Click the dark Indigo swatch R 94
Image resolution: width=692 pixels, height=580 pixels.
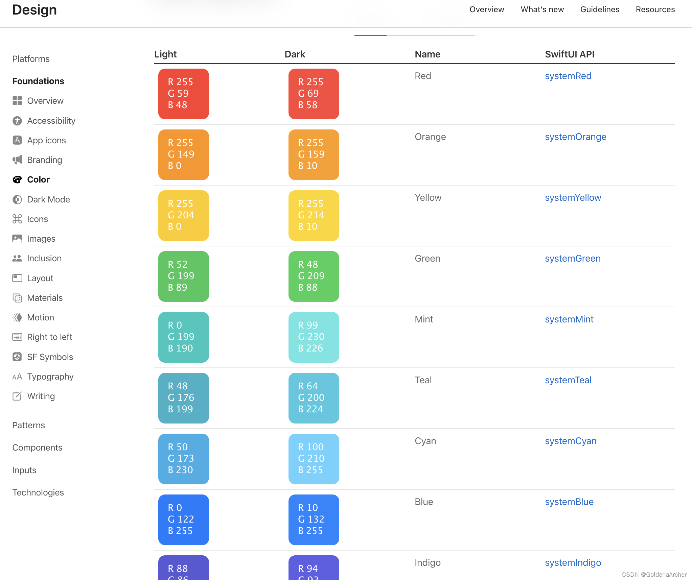tap(314, 568)
